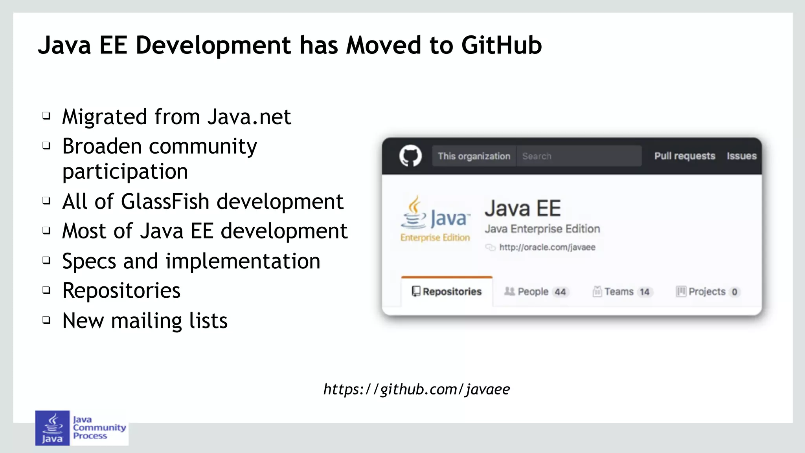
Task: Focus the GitHub Search field
Action: click(x=579, y=156)
